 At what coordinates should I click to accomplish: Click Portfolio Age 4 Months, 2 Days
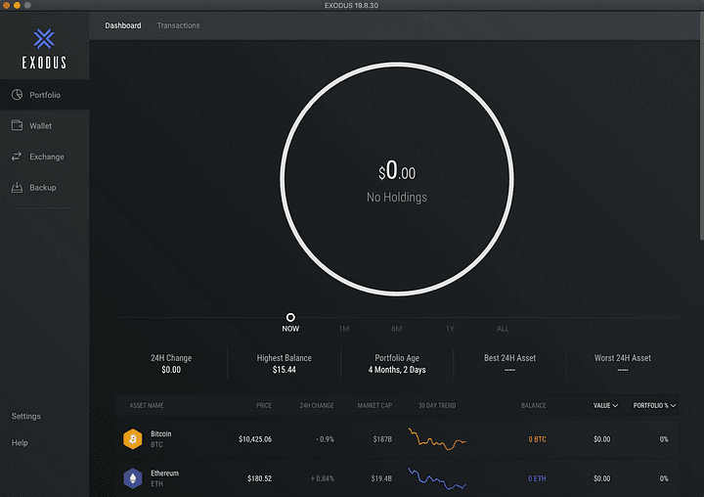point(397,364)
